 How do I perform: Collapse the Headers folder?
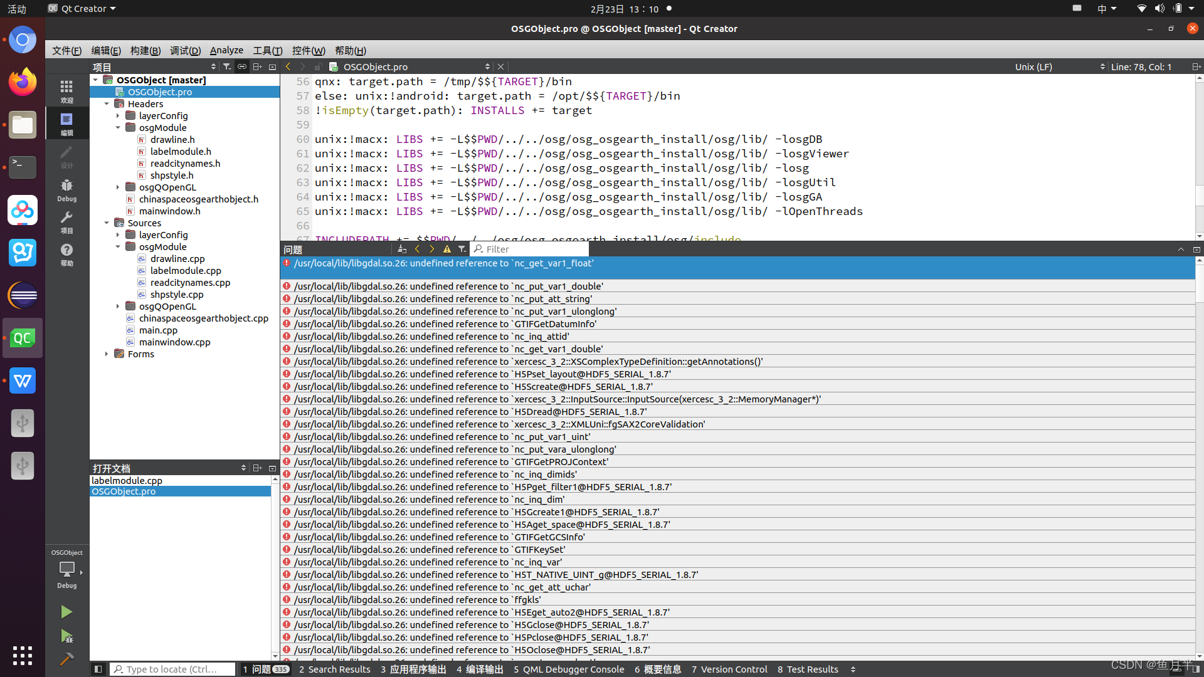point(107,104)
